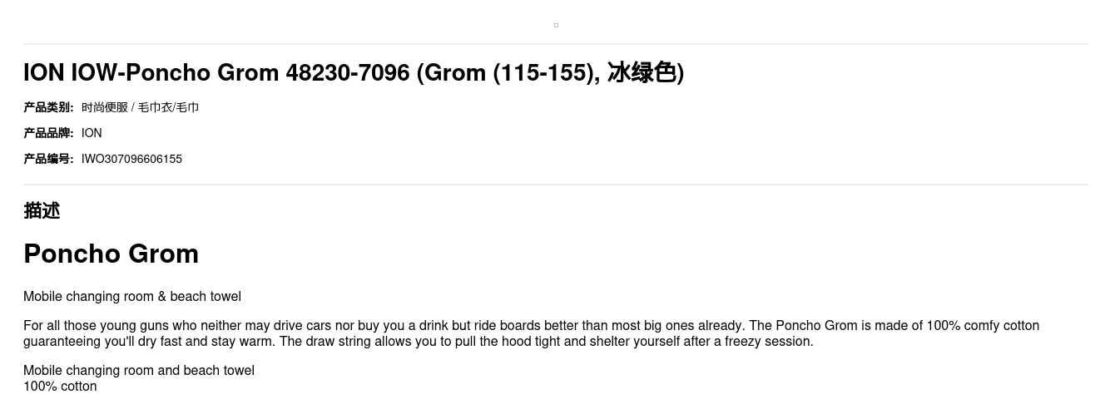Click 'Mobile changing room & beach towel' tagline
The image size is (1105, 419).
pos(132,297)
